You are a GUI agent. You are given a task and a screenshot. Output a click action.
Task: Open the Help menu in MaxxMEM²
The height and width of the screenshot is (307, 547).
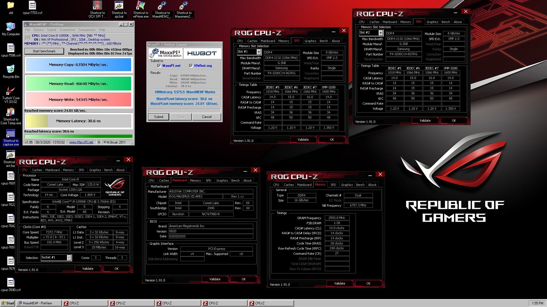coord(102,30)
